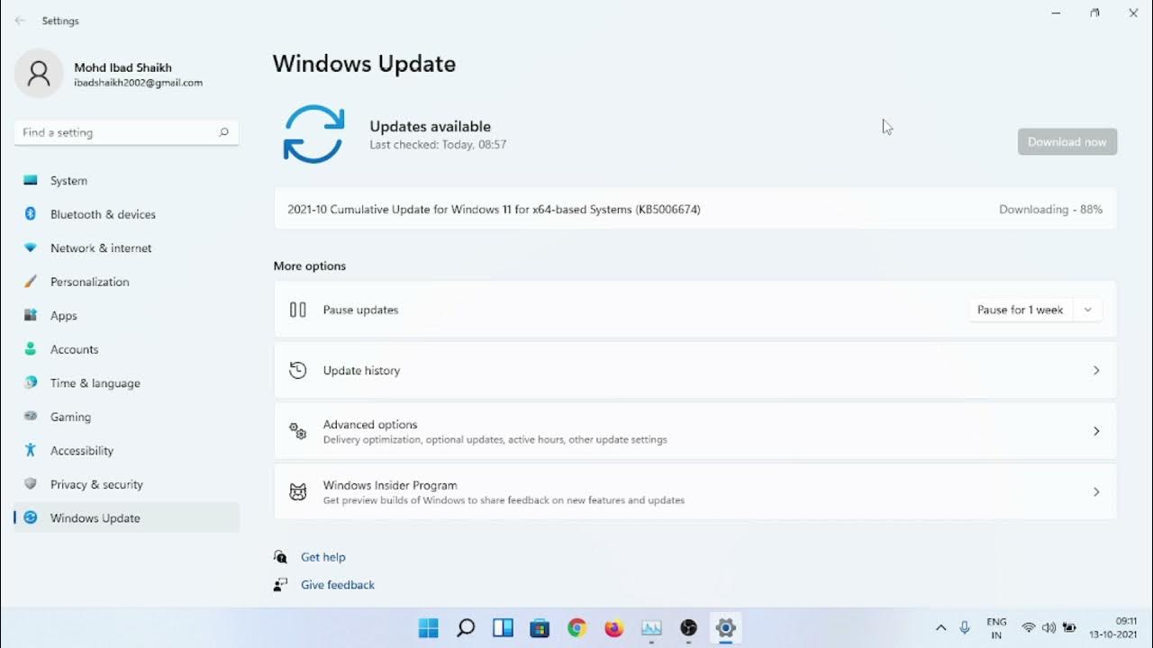Click the Downloading - 88% status
The height and width of the screenshot is (648, 1153).
coord(1050,209)
